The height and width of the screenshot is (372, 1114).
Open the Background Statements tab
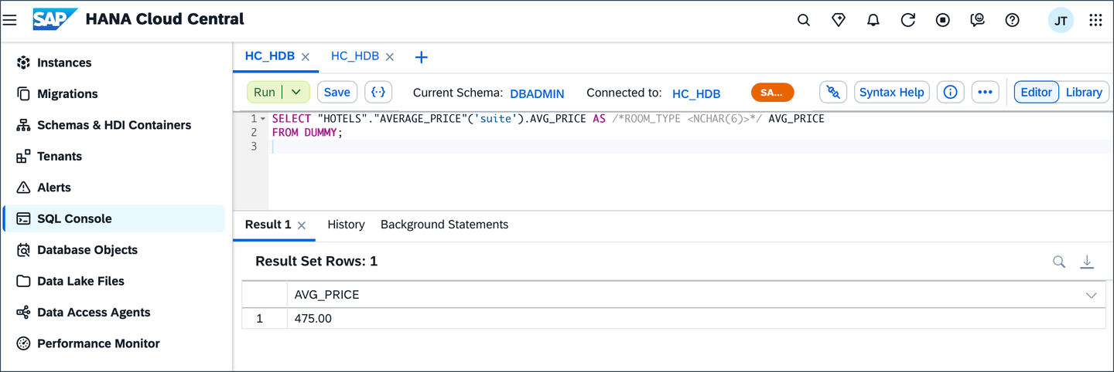click(444, 225)
